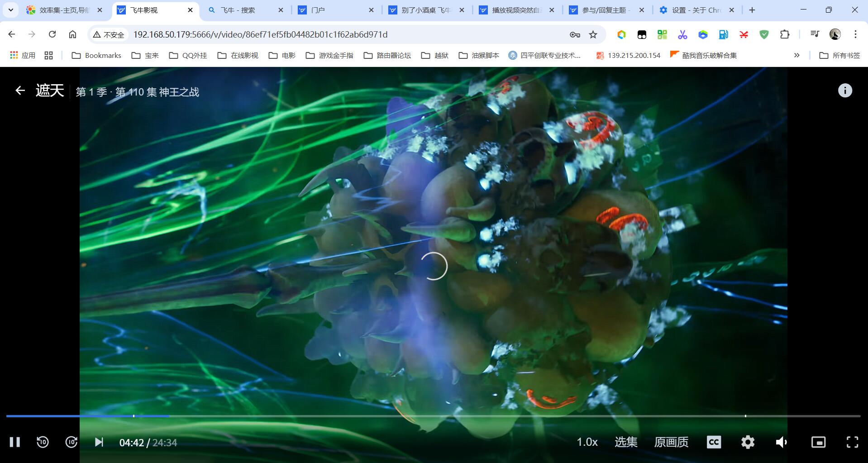Open Chrome three-dot menu
Screen dimensions: 868x463
click(855, 34)
